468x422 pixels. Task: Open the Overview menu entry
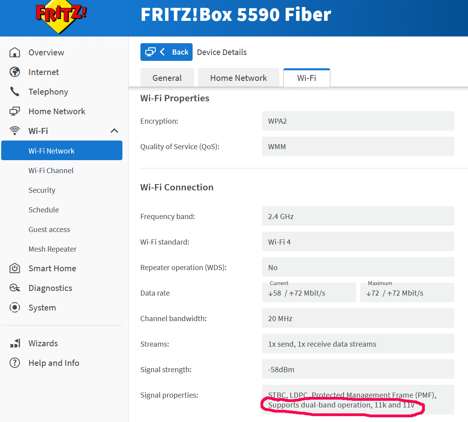[x=46, y=52]
